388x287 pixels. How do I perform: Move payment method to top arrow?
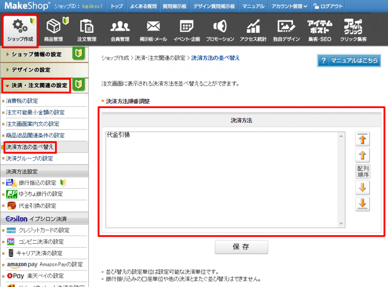363,139
